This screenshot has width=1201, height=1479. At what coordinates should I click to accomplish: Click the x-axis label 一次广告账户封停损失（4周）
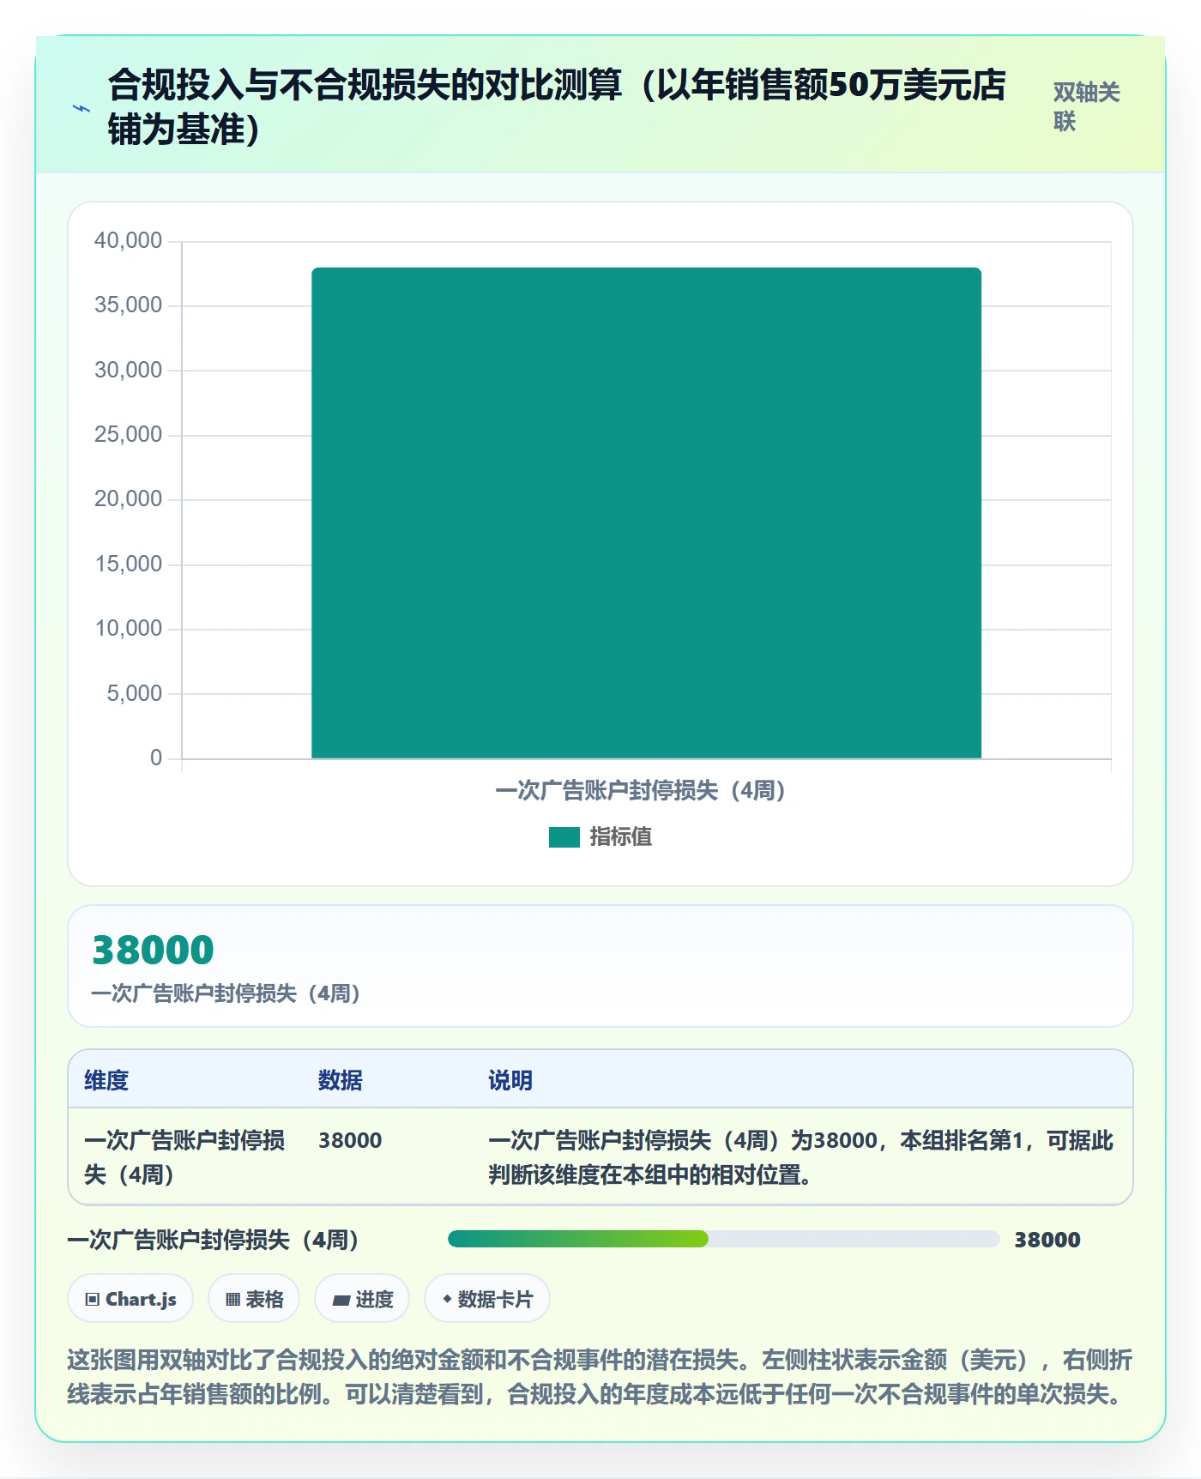(x=641, y=790)
